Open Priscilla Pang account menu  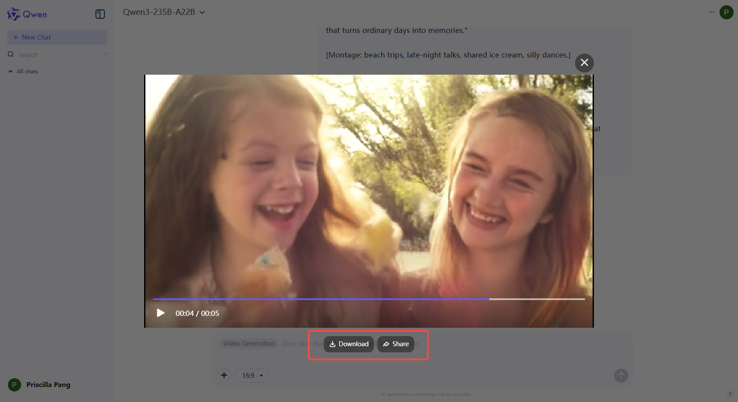pos(40,385)
